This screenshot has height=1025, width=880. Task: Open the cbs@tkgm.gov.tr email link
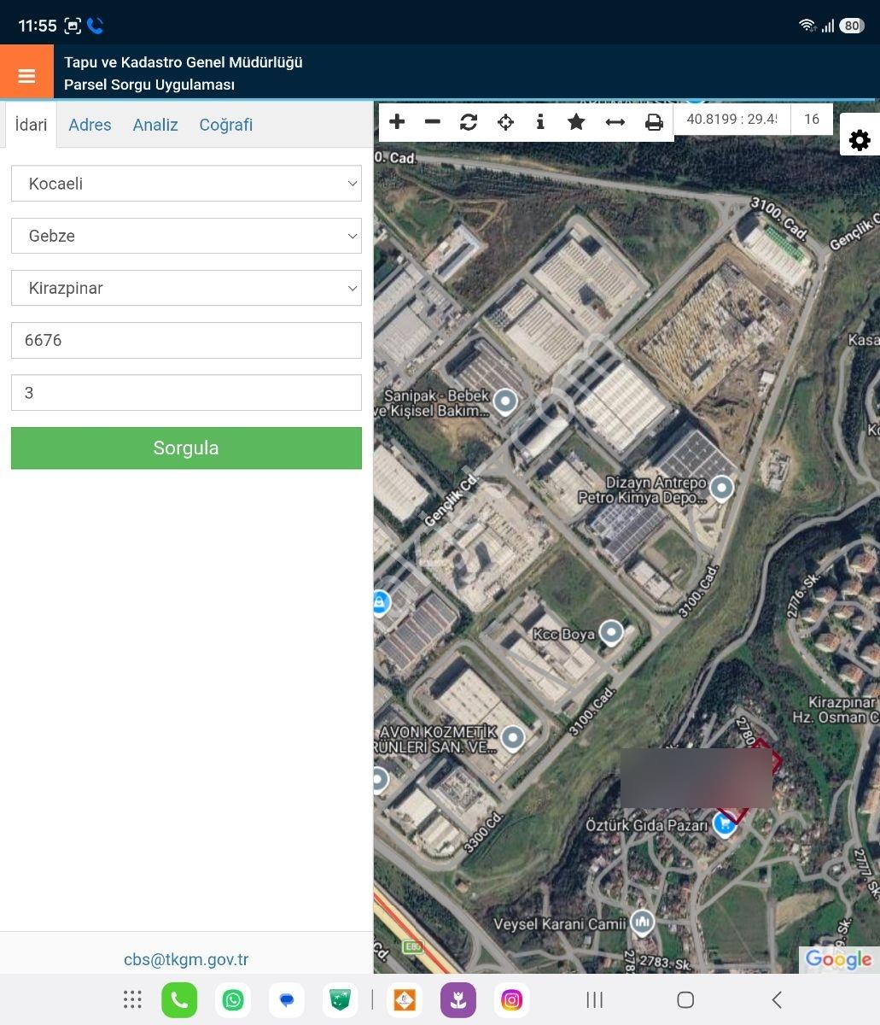[x=186, y=959]
